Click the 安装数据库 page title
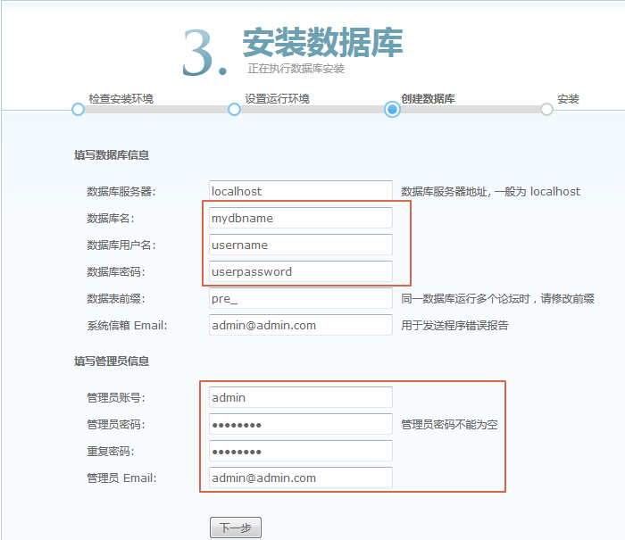 pyautogui.click(x=323, y=42)
